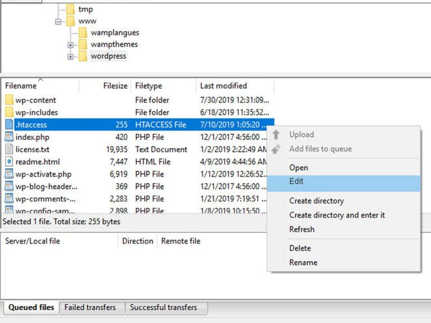Viewport: 431px width, 323px height.
Task: Click the 7/30/2019 12:31:09 modified date
Action: (235, 100)
